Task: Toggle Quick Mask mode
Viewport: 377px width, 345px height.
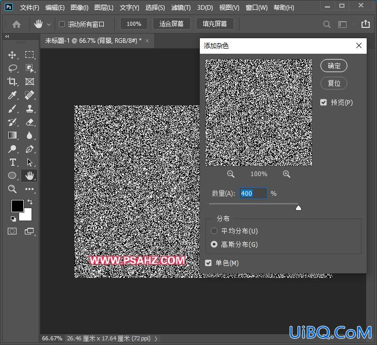Action: [x=12, y=231]
